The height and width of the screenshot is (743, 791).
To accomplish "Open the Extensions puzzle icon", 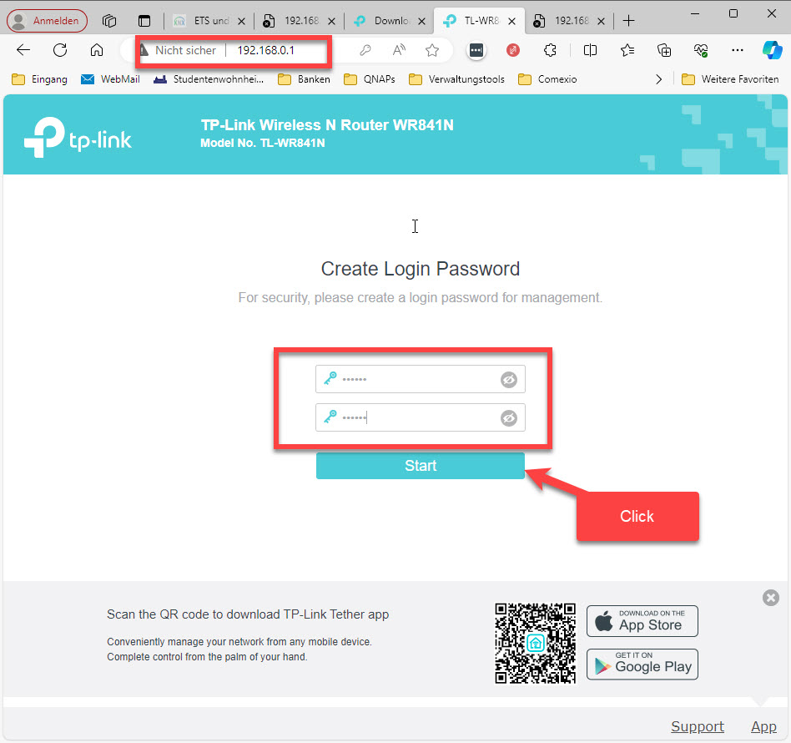I will [x=550, y=50].
